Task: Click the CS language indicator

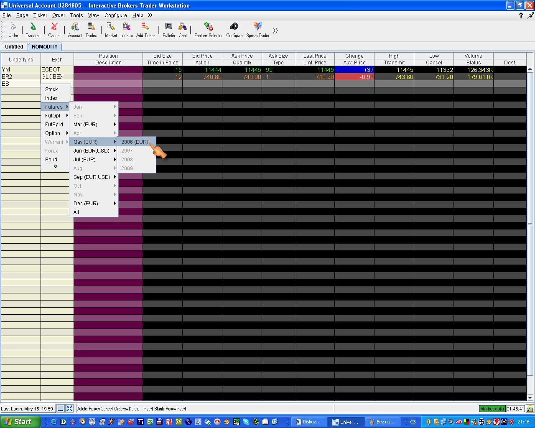Action: (413, 422)
